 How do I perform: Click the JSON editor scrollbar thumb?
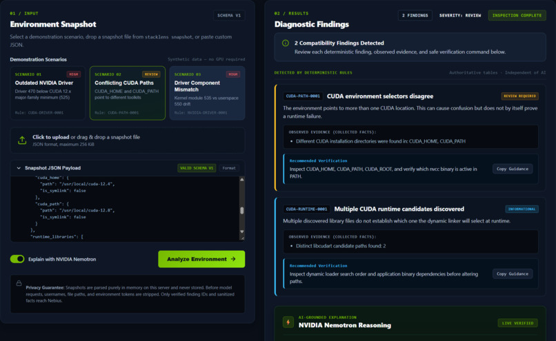pos(242,210)
